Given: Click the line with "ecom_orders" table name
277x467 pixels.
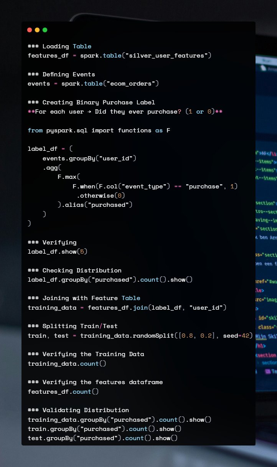Looking at the screenshot, I should (93, 84).
